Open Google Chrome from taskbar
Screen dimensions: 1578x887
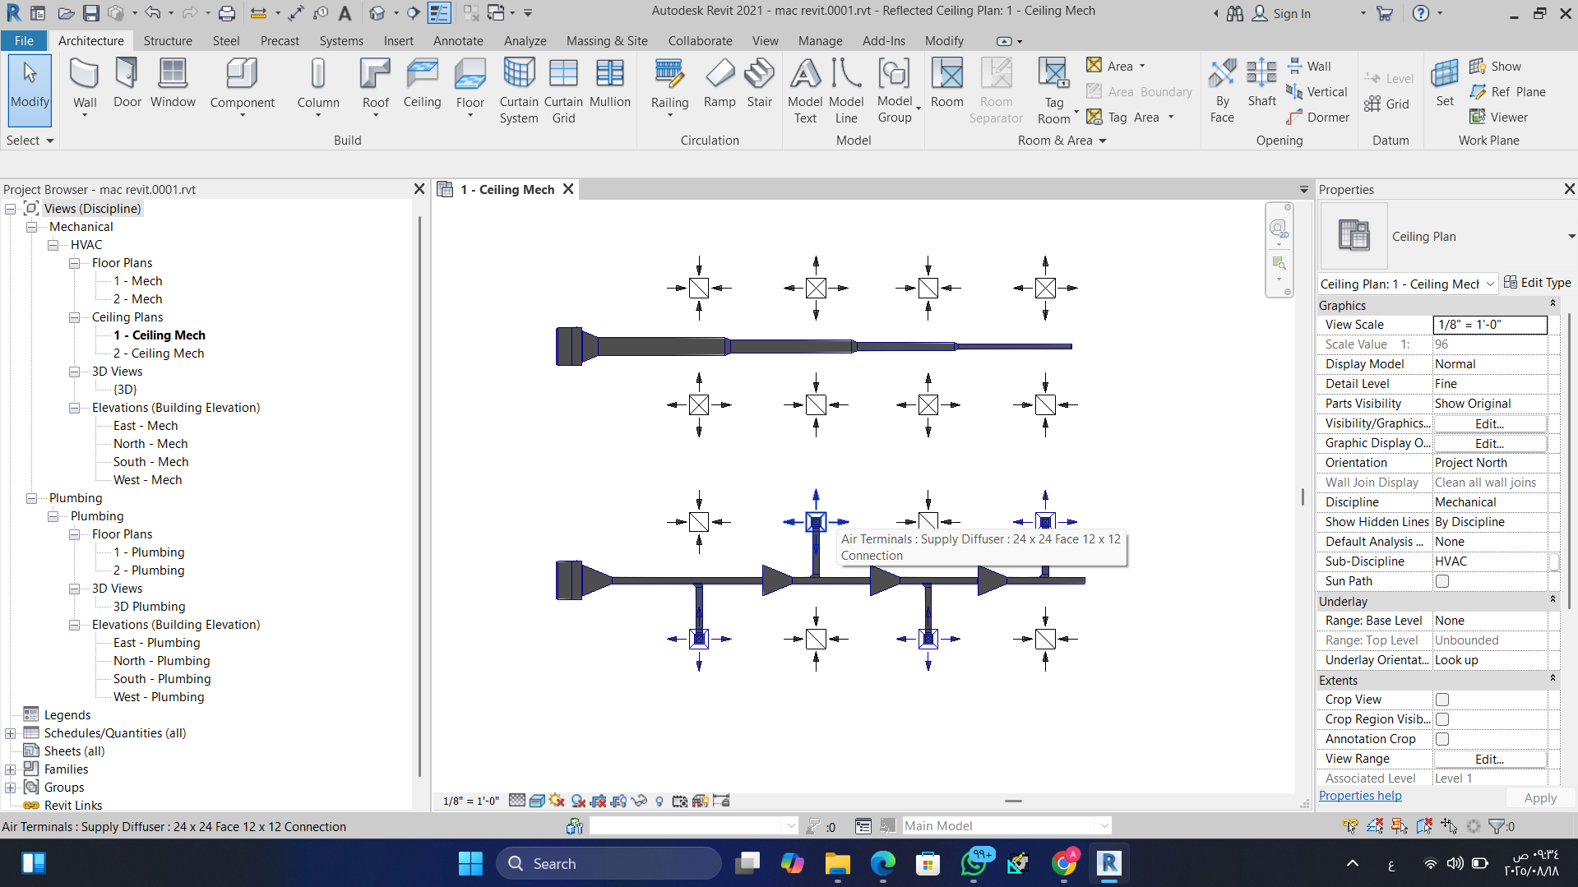pos(1063,864)
